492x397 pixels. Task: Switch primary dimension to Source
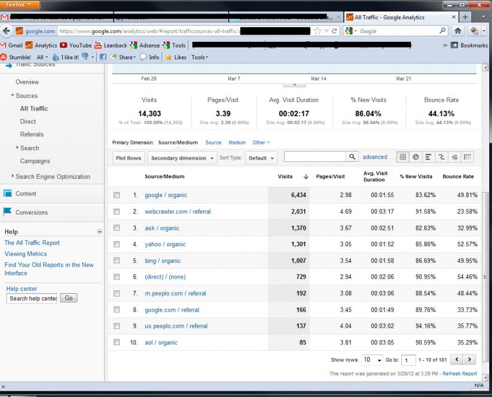[x=214, y=142]
